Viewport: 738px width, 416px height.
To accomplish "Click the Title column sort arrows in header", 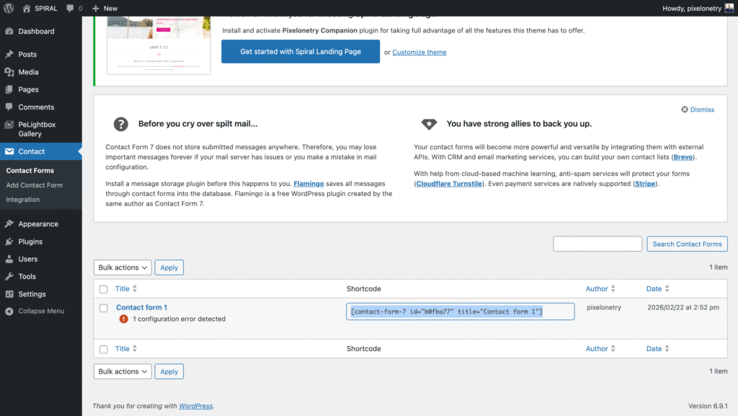I will click(x=135, y=289).
